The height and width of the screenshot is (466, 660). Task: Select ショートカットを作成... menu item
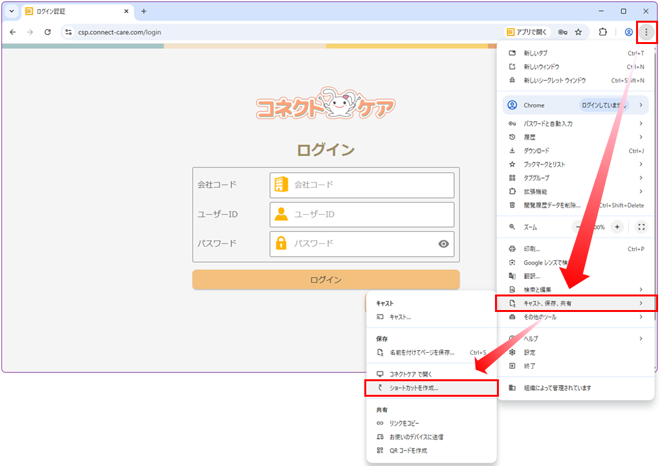[x=432, y=388]
